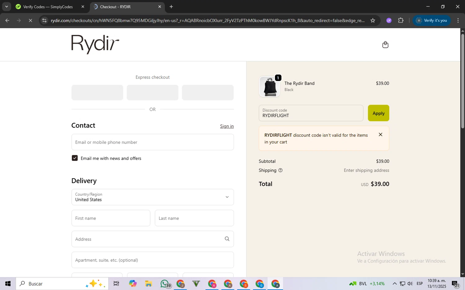The width and height of the screenshot is (465, 290).
Task: Apply the discount code
Action: 379,113
